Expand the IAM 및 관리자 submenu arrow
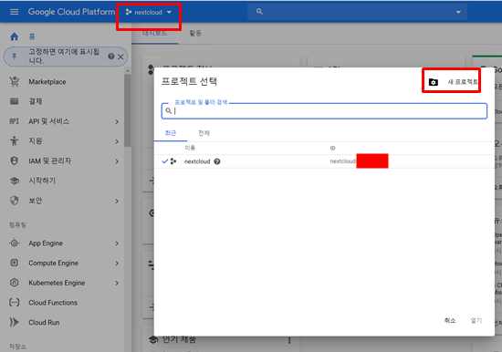Image resolution: width=502 pixels, height=352 pixels. point(117,161)
